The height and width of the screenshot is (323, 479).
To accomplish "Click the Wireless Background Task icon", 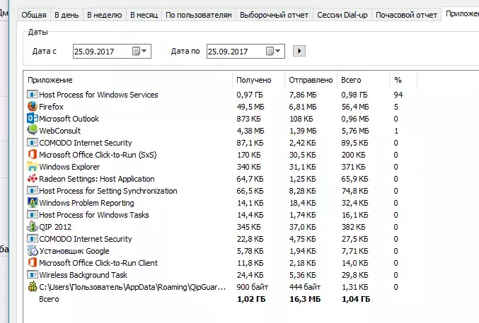I will point(33,275).
